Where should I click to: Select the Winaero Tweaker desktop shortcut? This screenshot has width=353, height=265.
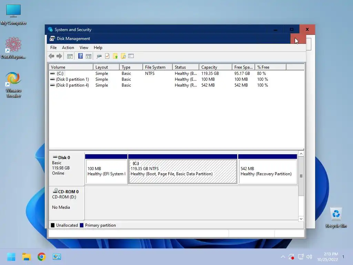[13, 85]
